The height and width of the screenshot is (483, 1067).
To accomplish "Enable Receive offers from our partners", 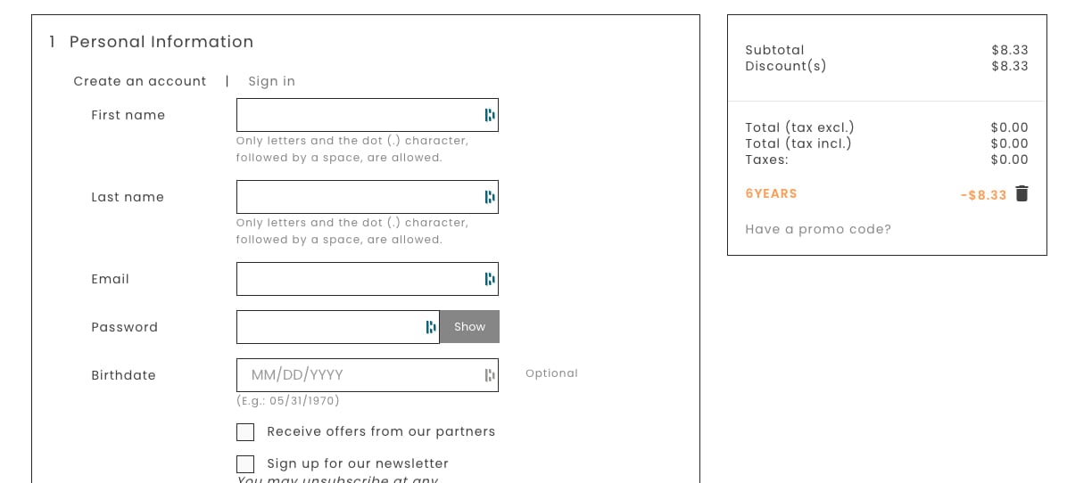I will pos(245,432).
